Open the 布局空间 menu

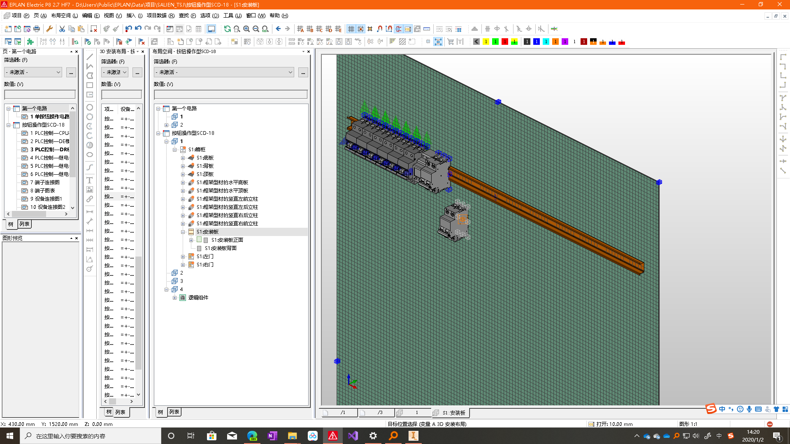[x=64, y=16]
